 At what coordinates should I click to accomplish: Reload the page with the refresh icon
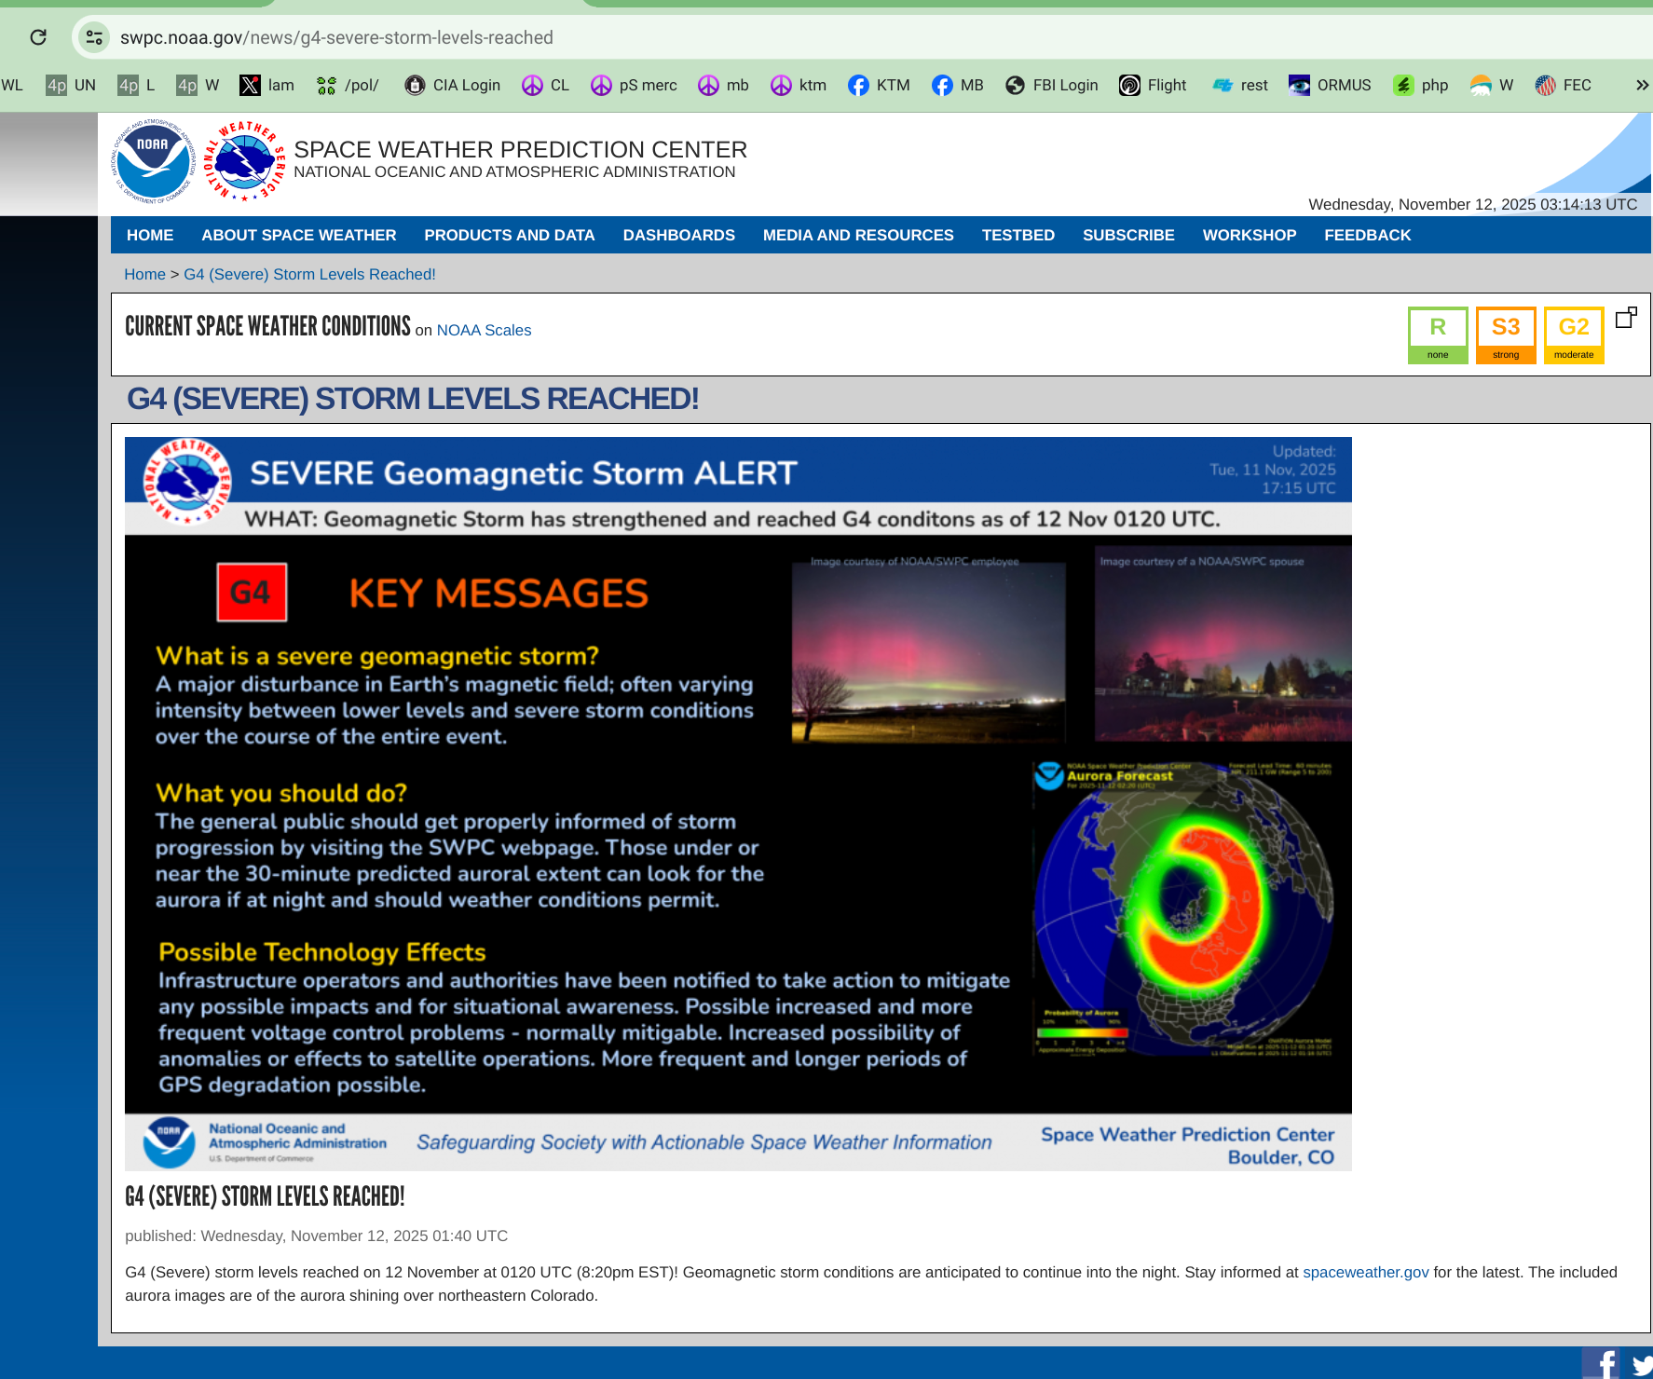tap(38, 37)
